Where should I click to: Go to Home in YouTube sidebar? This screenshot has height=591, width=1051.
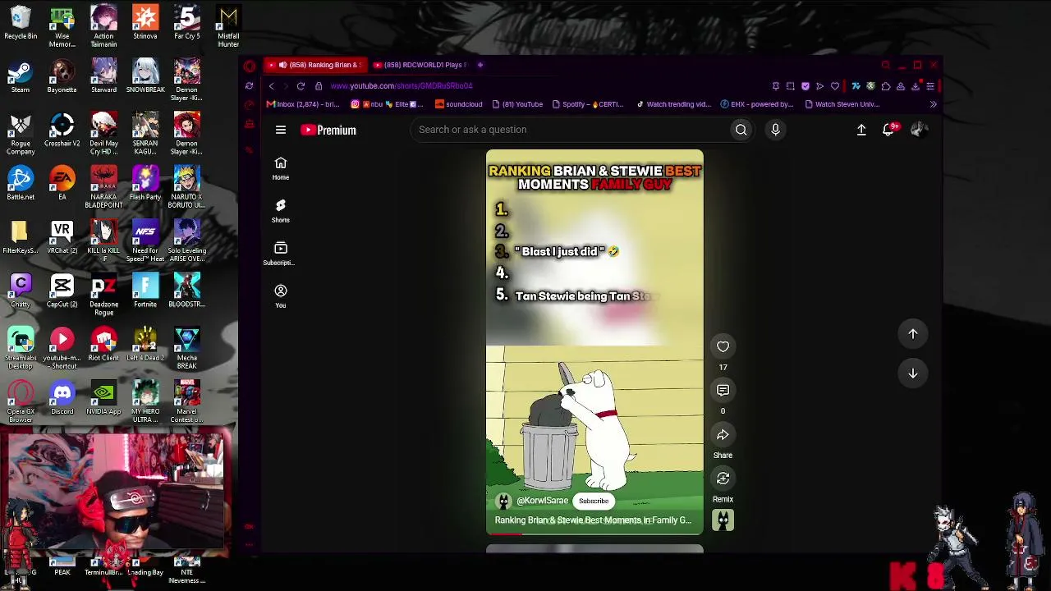(281, 168)
